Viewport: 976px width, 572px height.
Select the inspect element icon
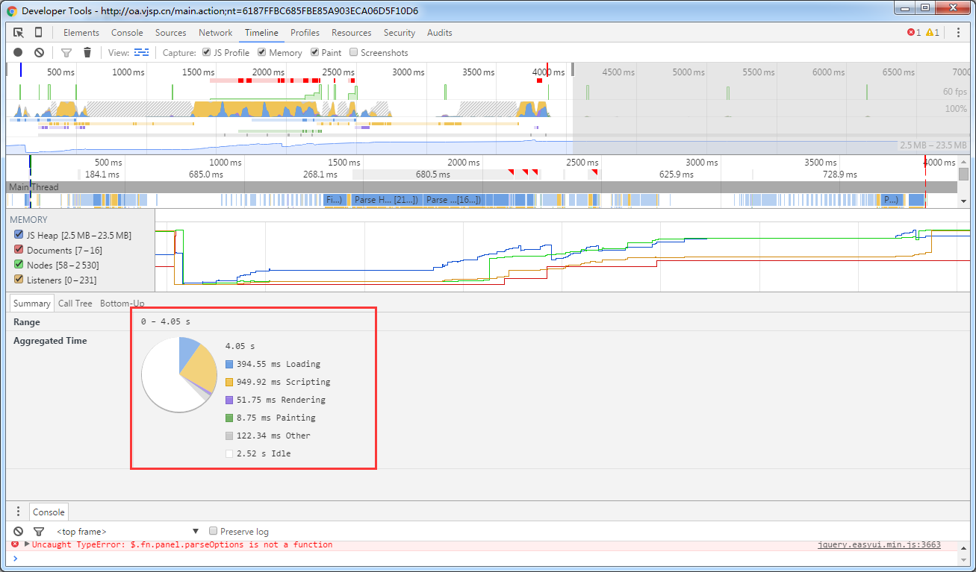(x=19, y=33)
